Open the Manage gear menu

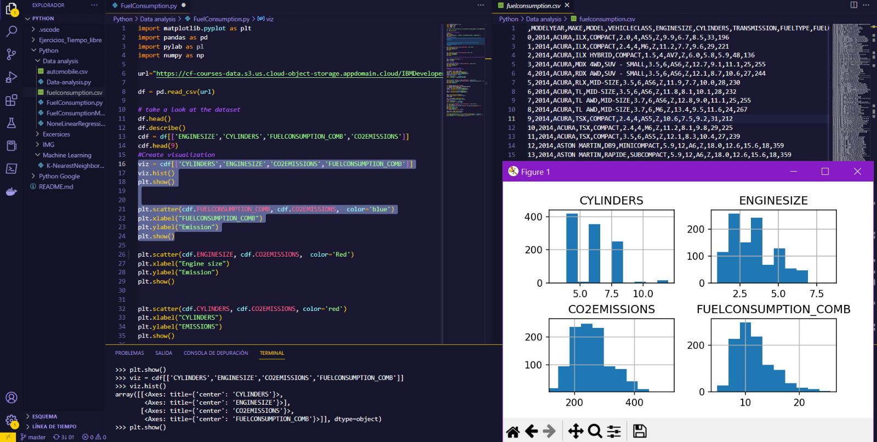tap(11, 421)
